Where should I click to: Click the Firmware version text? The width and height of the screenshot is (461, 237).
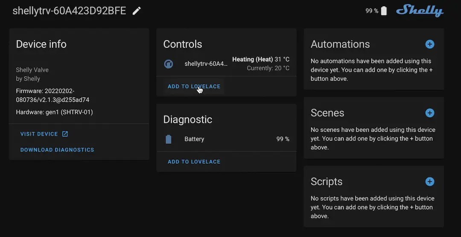coord(53,95)
